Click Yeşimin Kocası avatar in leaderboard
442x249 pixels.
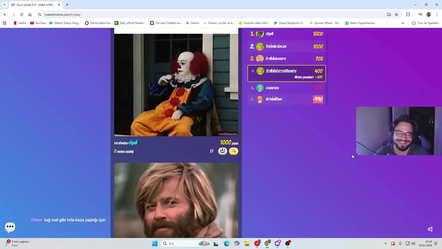pyautogui.click(x=260, y=46)
